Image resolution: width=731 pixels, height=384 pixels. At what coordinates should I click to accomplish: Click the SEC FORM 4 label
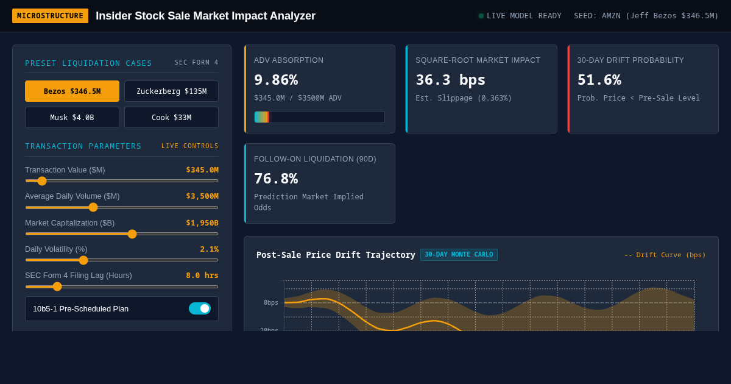pyautogui.click(x=197, y=63)
